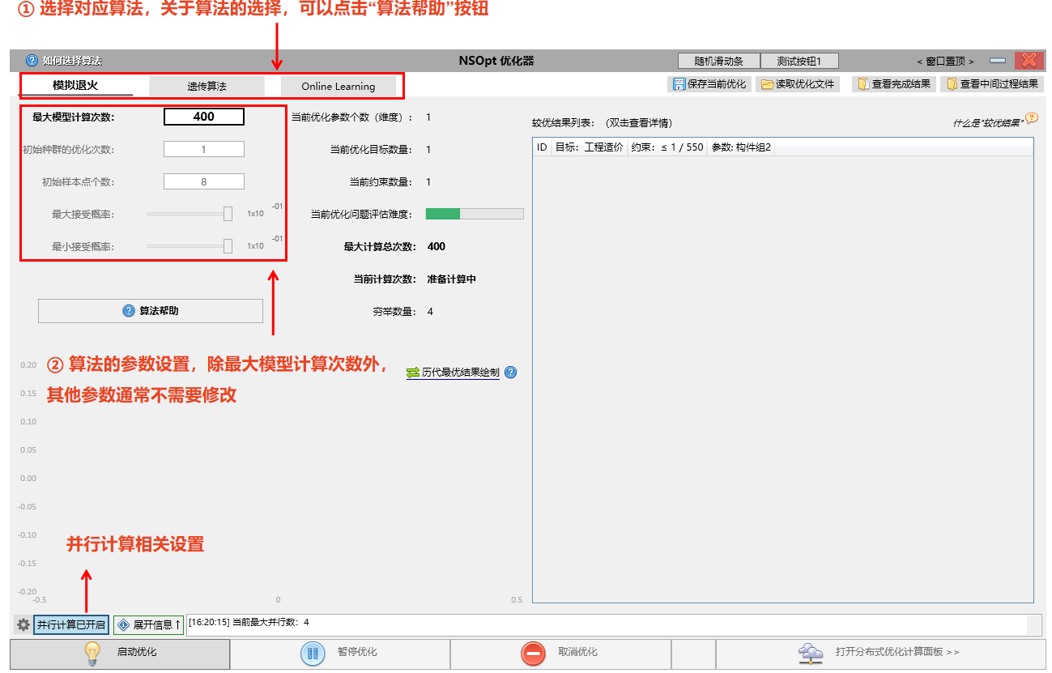The image size is (1052, 673).
Task: Click the 较优结果列表 heading text
Action: (x=563, y=124)
